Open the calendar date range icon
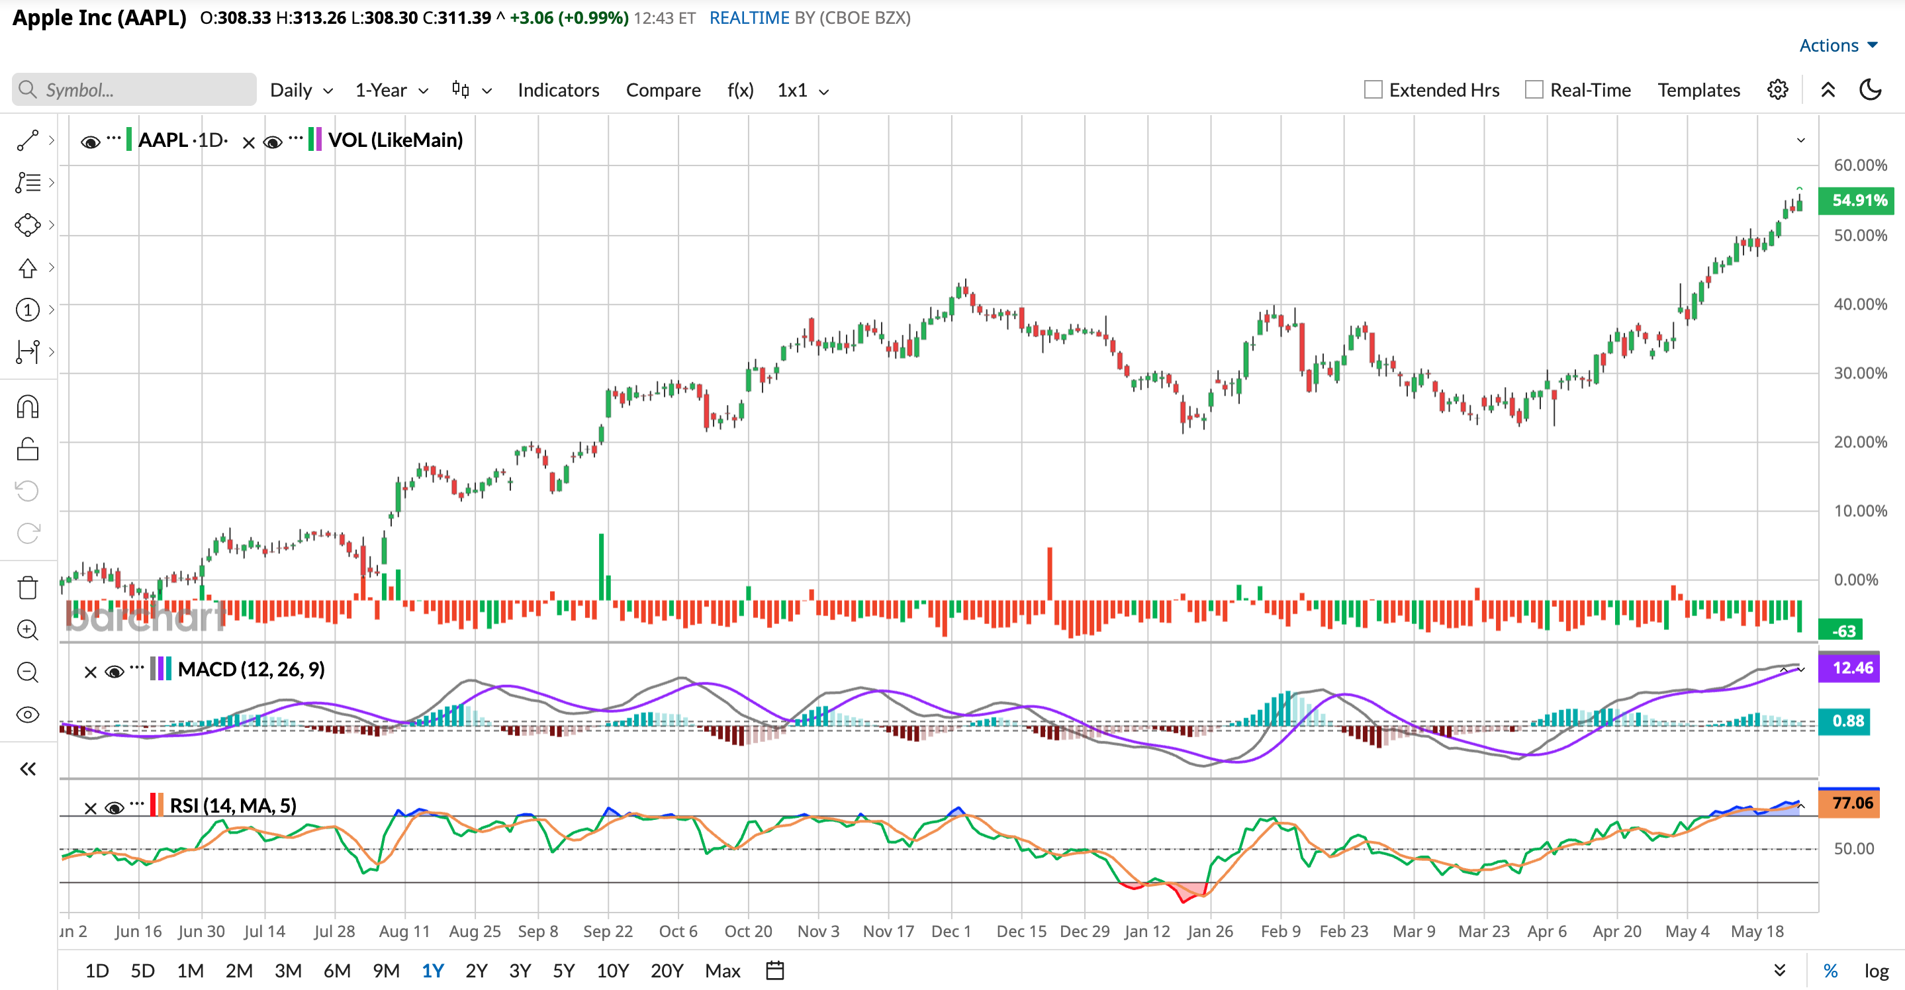Image resolution: width=1905 pixels, height=990 pixels. [x=775, y=970]
